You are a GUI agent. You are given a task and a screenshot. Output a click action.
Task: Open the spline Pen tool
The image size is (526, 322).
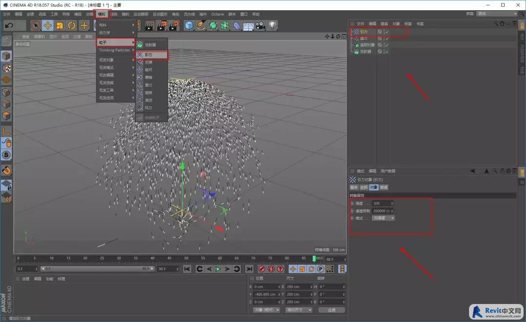201,25
